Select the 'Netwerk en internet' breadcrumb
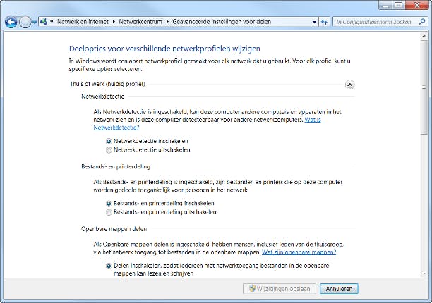Image resolution: width=432 pixels, height=303 pixels. (x=83, y=21)
